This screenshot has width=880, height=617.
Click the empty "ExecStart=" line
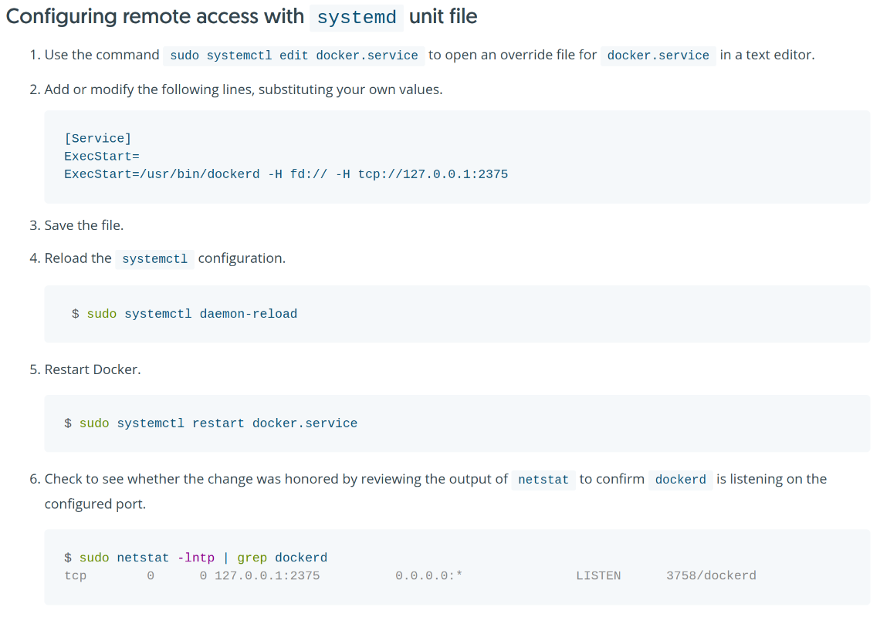(101, 156)
